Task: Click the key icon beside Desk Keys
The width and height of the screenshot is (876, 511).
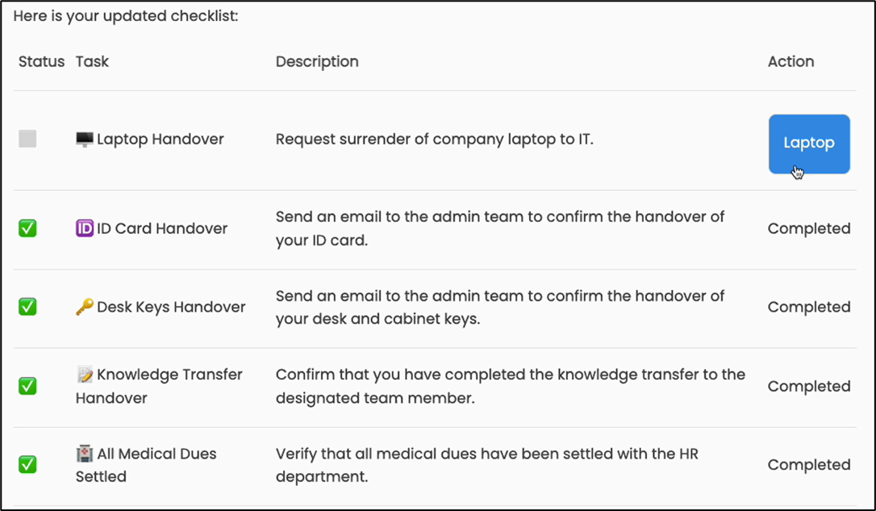Action: [x=84, y=307]
